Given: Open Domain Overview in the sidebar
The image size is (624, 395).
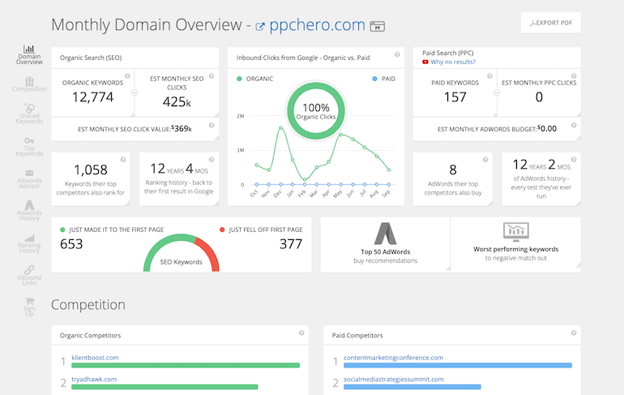Looking at the screenshot, I should click(x=29, y=54).
